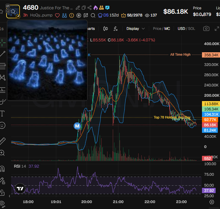Select the XABCD pattern tool
220x209 pixels.
(x=3, y=77)
